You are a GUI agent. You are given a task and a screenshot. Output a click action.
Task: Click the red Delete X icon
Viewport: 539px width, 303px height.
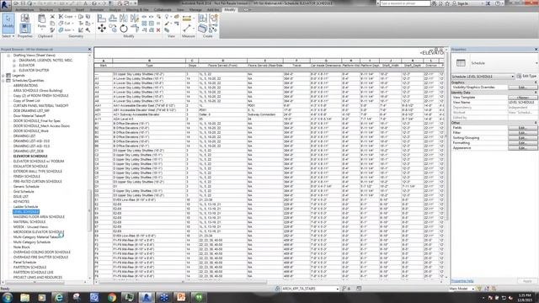[x=158, y=30]
